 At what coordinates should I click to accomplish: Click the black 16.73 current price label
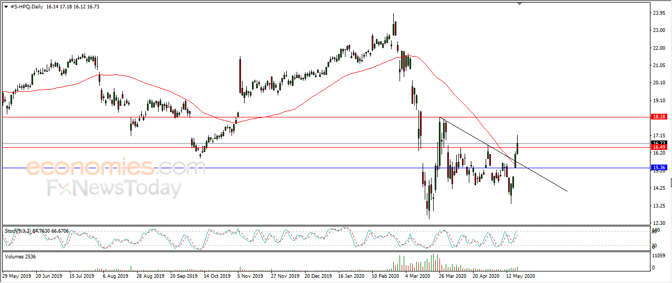[659, 143]
